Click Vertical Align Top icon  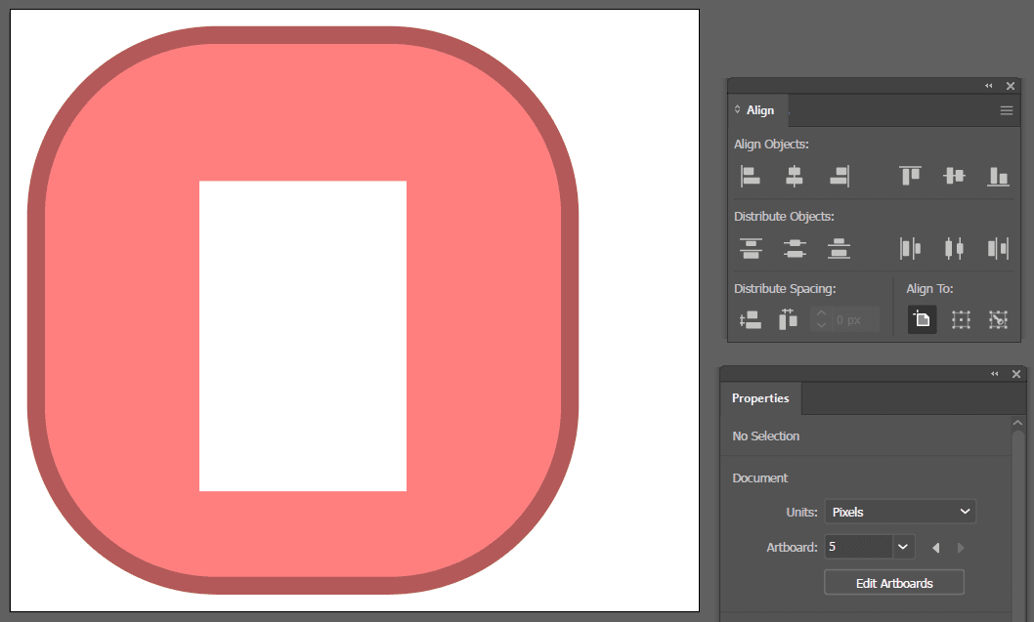click(910, 176)
